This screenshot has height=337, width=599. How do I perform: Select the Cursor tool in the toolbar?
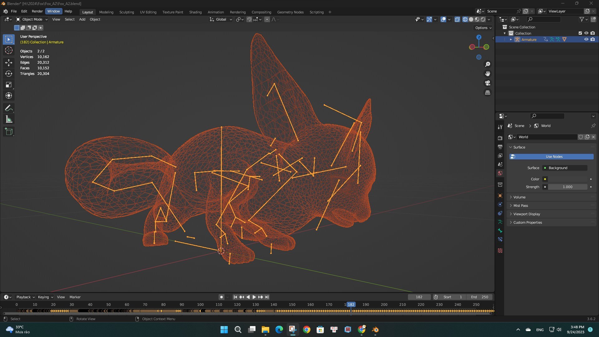click(x=9, y=50)
